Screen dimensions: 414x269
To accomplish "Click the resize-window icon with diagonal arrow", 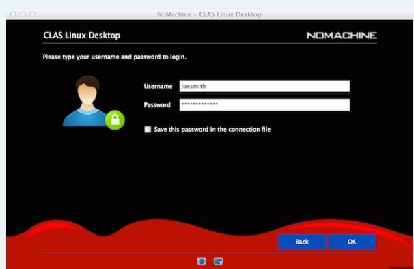I will coord(218,261).
